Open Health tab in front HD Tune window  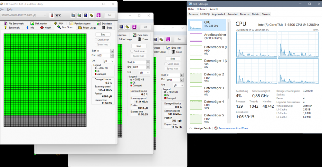[46, 27]
